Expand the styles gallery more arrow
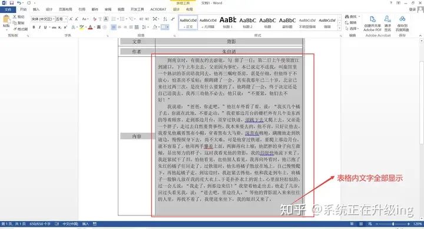424x229 pixels. (x=340, y=28)
